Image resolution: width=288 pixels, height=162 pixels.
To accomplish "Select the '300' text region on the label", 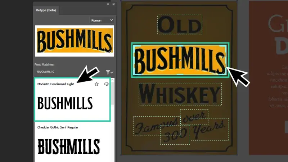I will 175,135.
